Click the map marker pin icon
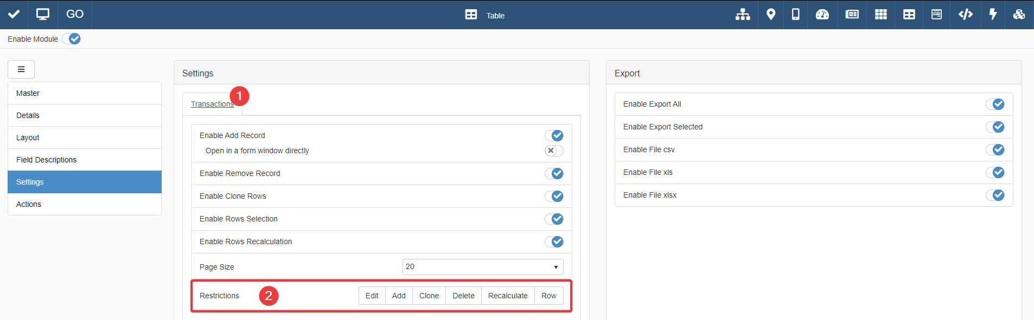This screenshot has height=320, width=1034. [770, 15]
